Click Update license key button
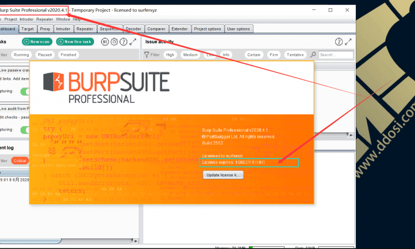This screenshot has width=415, height=249. (x=223, y=175)
